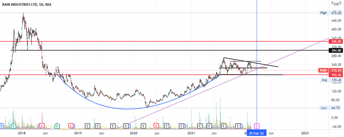344x137 pixels.
Task: Click the 2019 time axis label
Action: 78,133
